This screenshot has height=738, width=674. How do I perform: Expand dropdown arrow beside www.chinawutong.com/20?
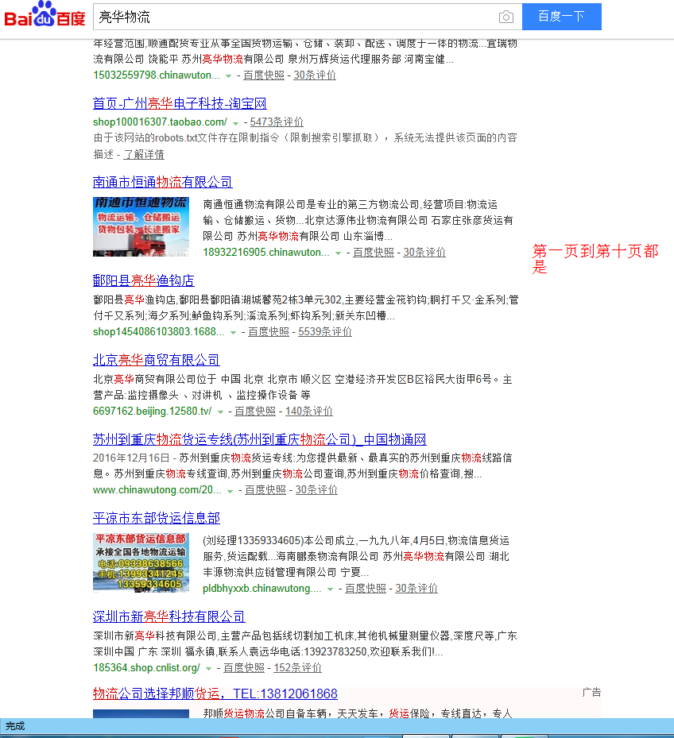(x=230, y=491)
